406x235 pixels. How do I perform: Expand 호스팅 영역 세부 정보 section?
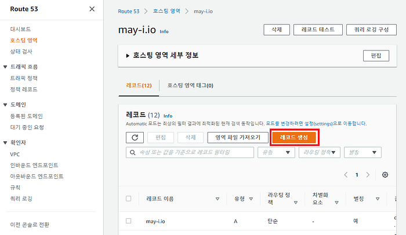coord(128,56)
